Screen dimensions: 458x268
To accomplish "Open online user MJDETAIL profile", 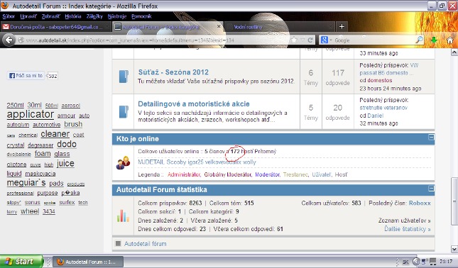I will (x=151, y=162).
